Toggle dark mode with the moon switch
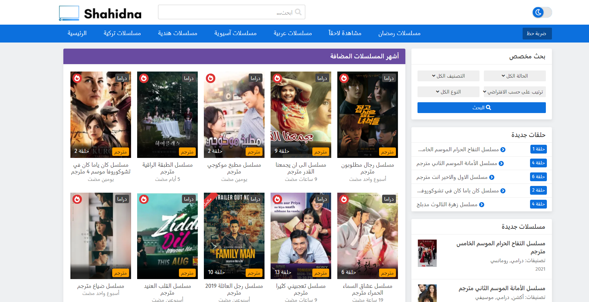589x302 pixels. [542, 12]
